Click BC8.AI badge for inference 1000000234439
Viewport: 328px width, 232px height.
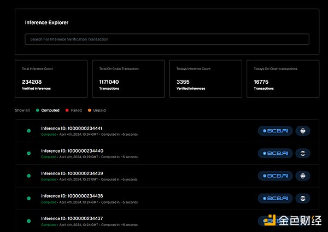coord(276,176)
